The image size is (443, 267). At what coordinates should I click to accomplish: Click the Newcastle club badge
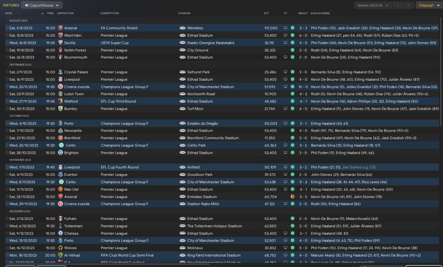point(61,131)
